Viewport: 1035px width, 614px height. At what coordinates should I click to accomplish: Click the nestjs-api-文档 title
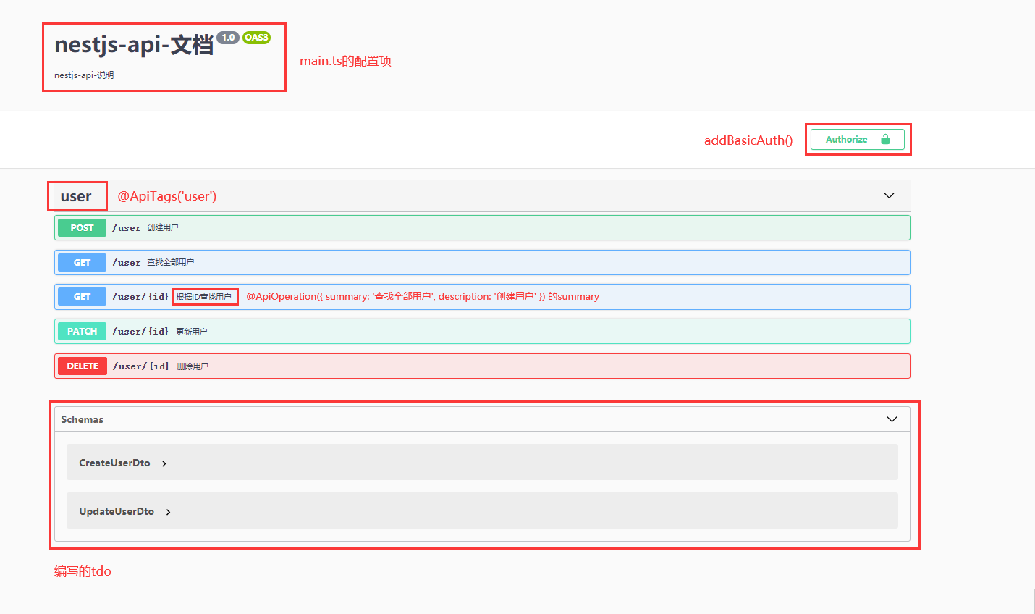coord(134,45)
